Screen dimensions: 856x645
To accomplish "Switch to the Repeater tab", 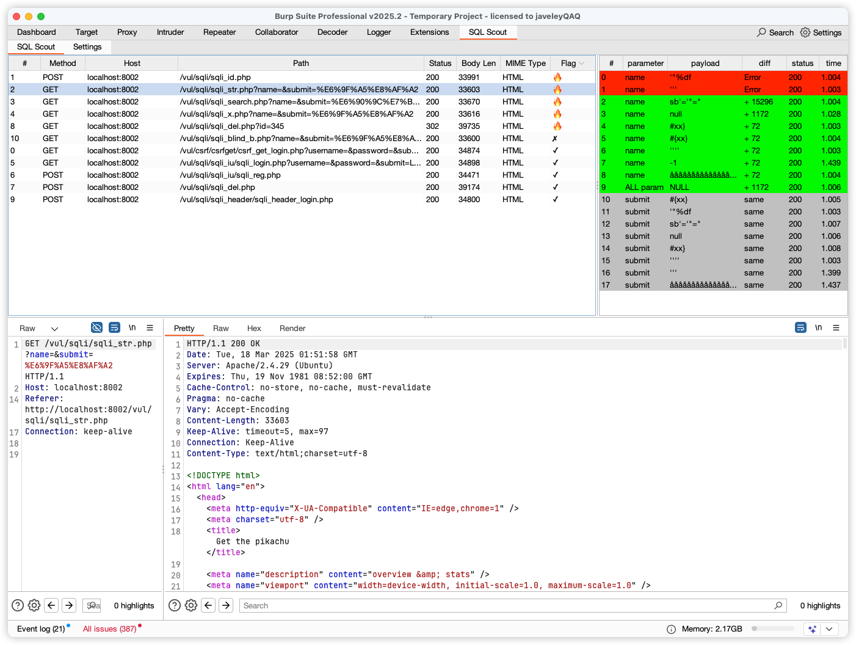I will (x=219, y=32).
